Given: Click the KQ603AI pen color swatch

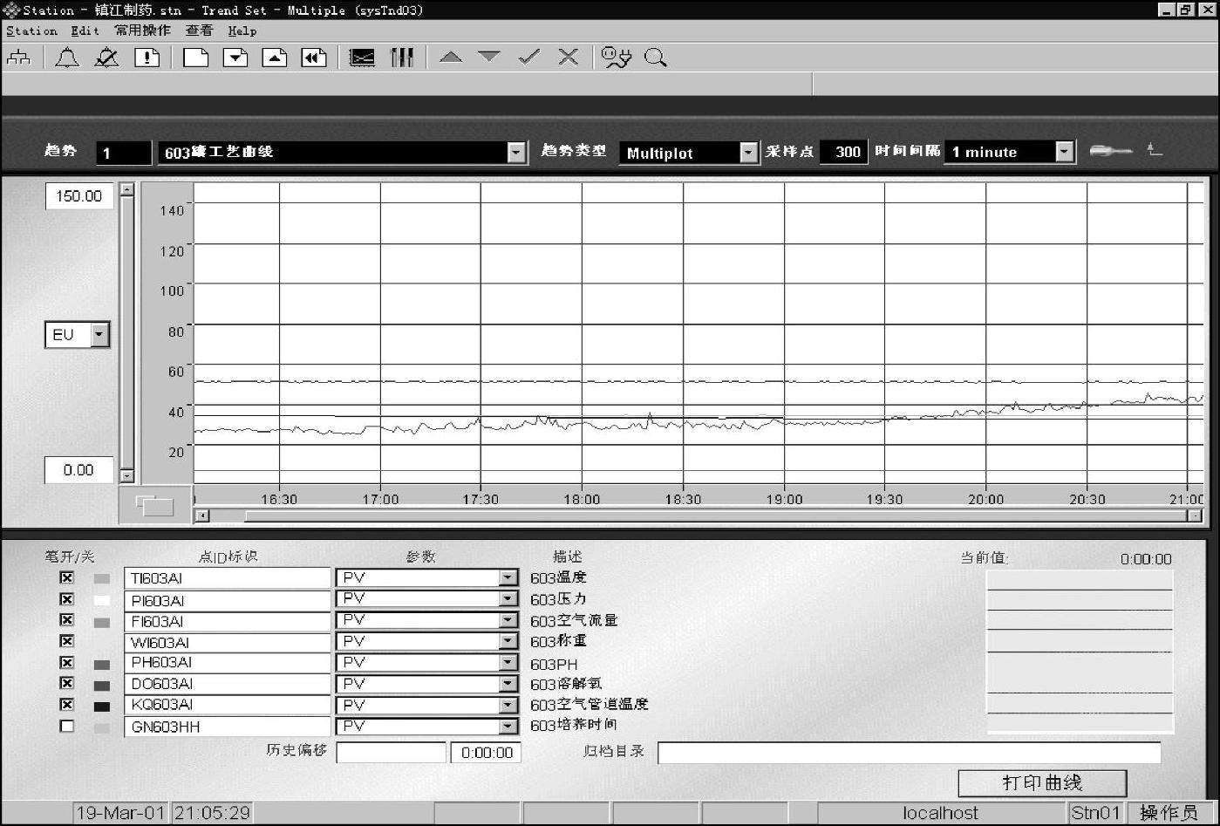Looking at the screenshot, I should tap(102, 706).
